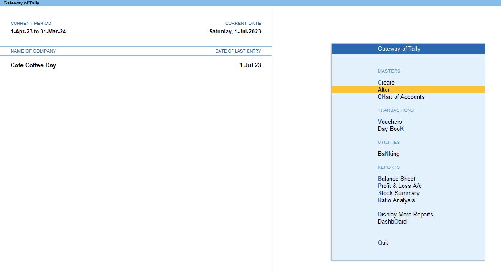This screenshot has width=501, height=273.
Task: View the Balance Sheet report
Action: pos(396,179)
